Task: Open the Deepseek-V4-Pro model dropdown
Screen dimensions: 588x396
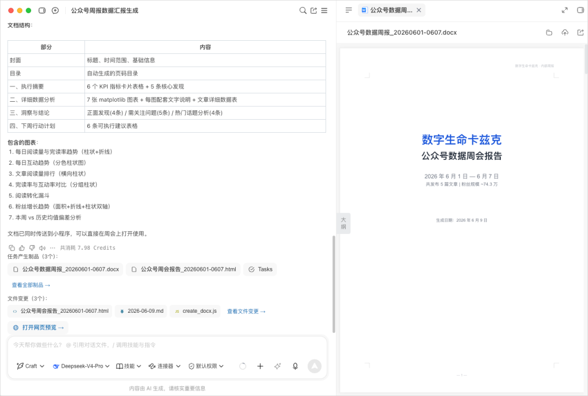Action: [81, 366]
